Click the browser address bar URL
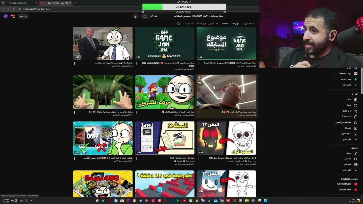 [x=36, y=9]
